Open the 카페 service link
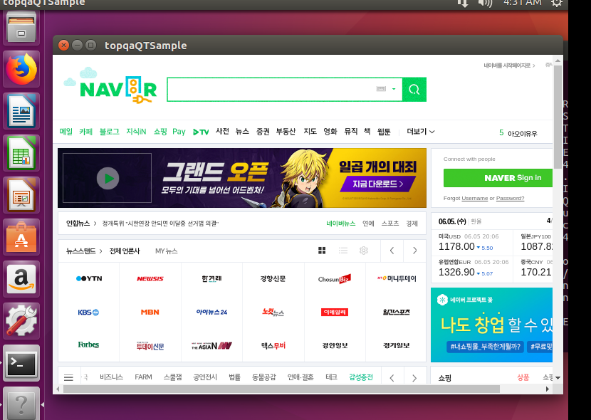Screen dimensions: 591x420 click(x=86, y=132)
